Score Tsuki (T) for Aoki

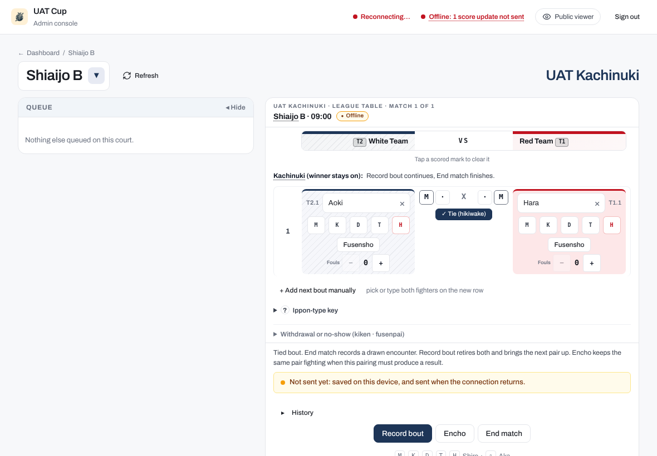(380, 225)
